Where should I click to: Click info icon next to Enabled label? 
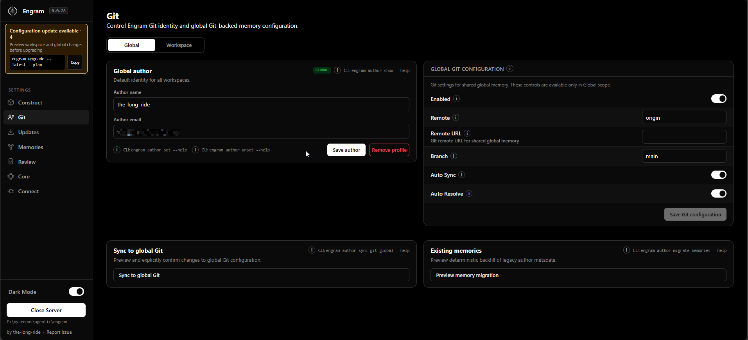tap(456, 99)
